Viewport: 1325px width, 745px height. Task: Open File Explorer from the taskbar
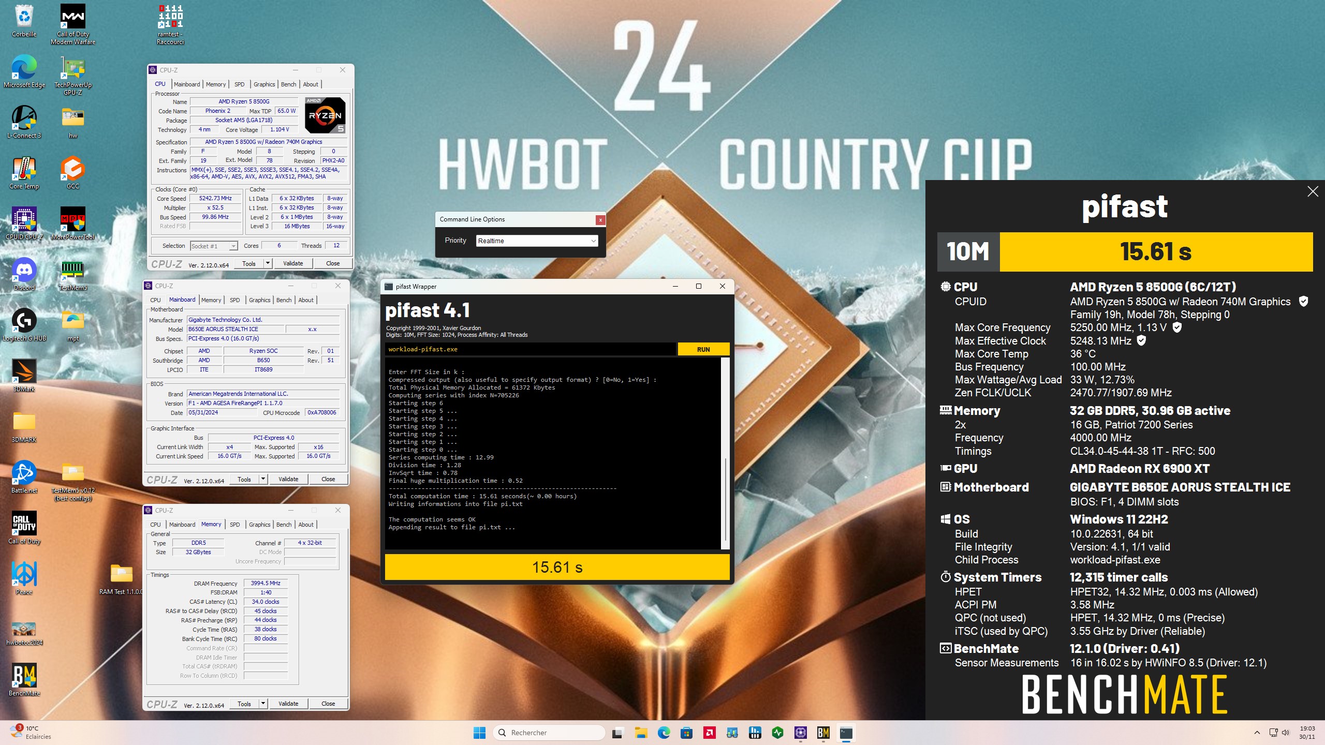click(x=641, y=733)
